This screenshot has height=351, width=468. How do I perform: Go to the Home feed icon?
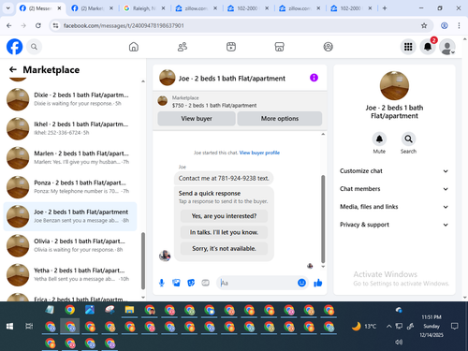[x=134, y=47]
